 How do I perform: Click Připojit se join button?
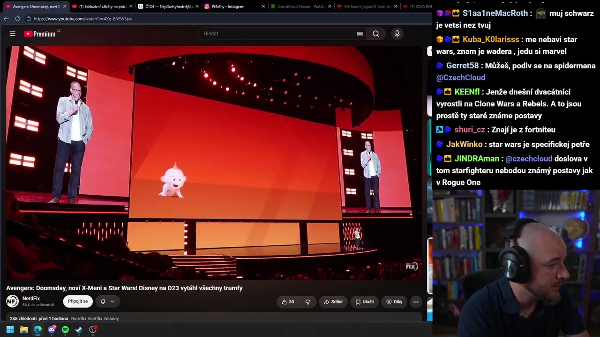[x=78, y=301]
